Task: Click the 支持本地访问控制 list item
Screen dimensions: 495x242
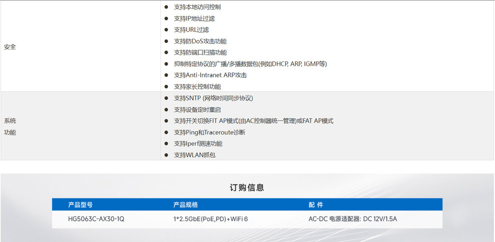Action: pyautogui.click(x=197, y=7)
